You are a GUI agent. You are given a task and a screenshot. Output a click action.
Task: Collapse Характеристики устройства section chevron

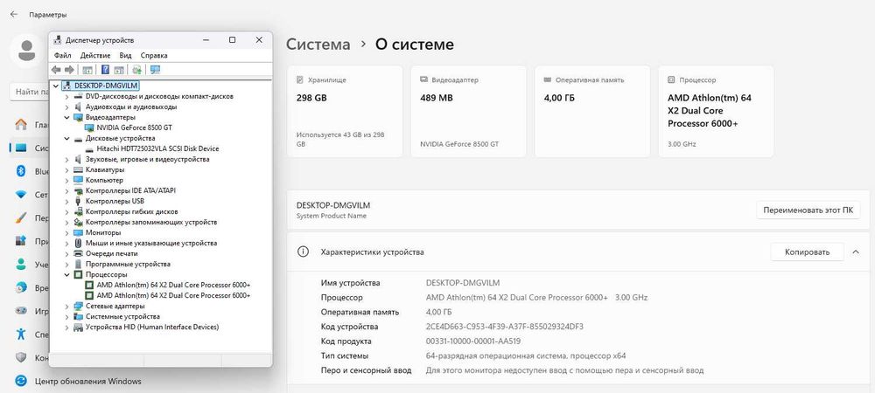click(856, 252)
